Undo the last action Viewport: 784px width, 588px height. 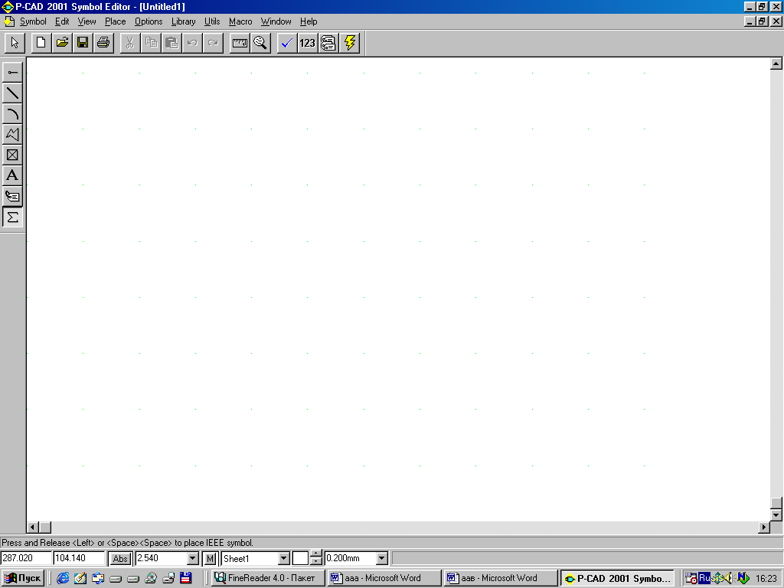(192, 43)
